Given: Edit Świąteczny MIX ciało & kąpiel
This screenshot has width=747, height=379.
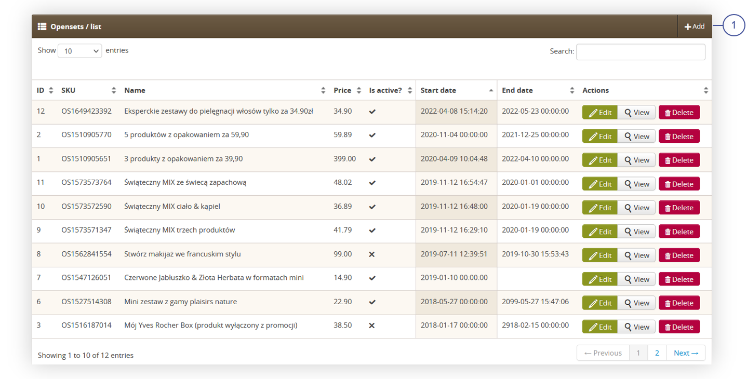Looking at the screenshot, I should [600, 208].
